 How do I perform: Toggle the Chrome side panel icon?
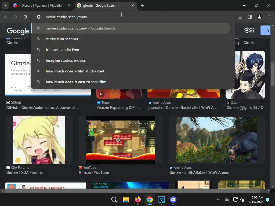[x=250, y=17]
